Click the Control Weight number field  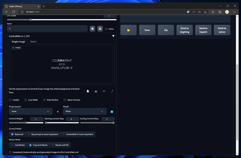point(37,119)
